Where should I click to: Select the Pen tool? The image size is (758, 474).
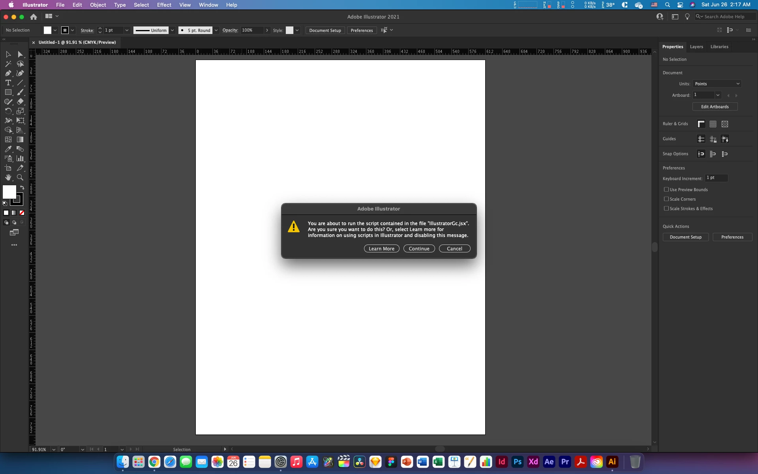coord(8,73)
